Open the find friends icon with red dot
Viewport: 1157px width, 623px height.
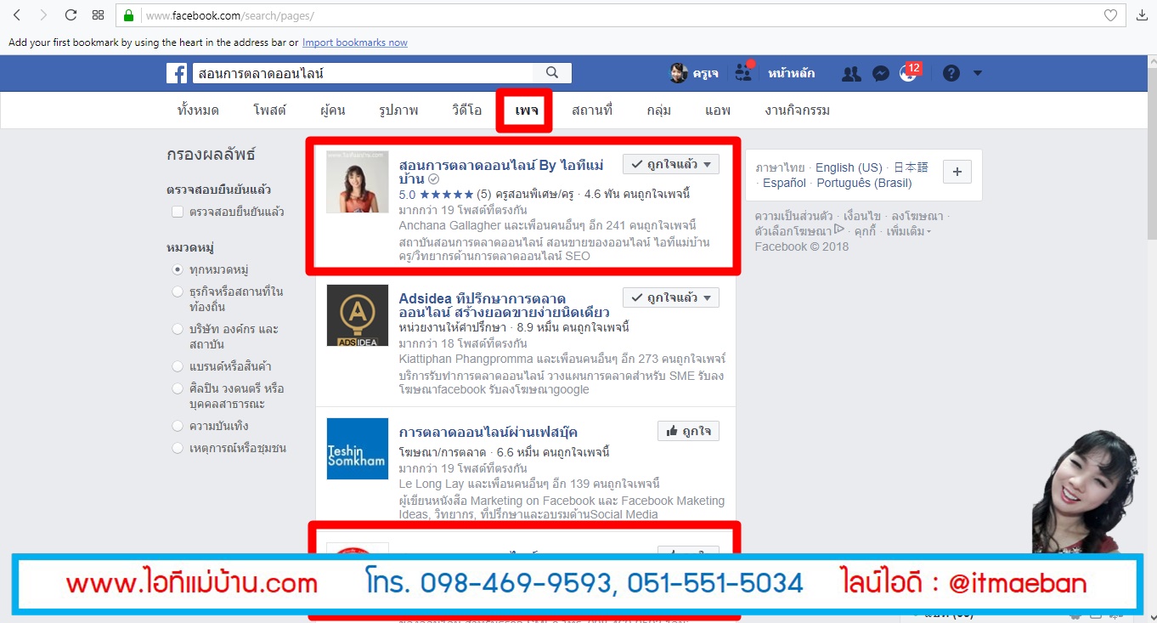(x=744, y=71)
